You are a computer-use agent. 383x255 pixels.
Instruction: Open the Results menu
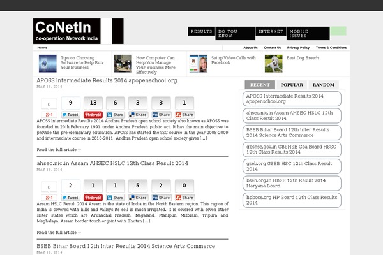[202, 31]
